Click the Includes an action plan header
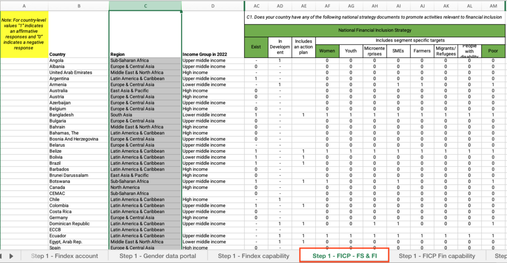Viewport: 507px width, 263px height. coord(304,47)
